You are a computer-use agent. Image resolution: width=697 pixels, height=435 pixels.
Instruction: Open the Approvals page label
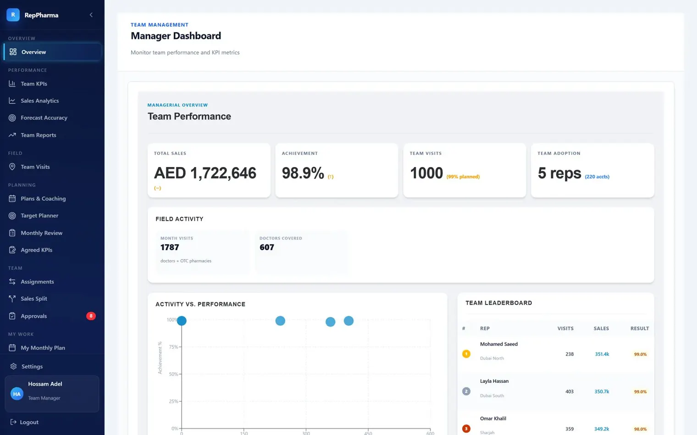click(x=34, y=316)
